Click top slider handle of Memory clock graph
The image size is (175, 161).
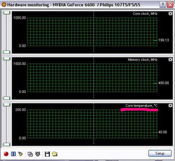(7, 59)
